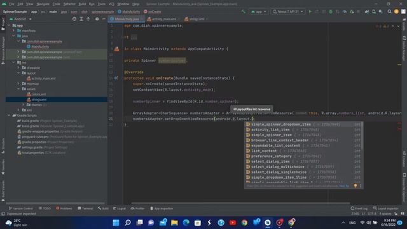Open the Profiler tool window

click(x=137, y=209)
